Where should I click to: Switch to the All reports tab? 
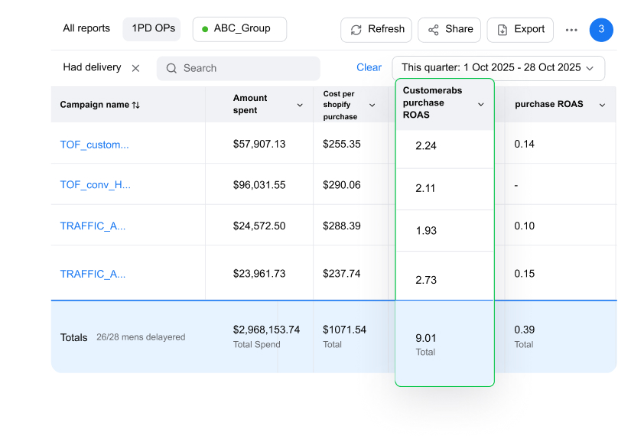86,29
